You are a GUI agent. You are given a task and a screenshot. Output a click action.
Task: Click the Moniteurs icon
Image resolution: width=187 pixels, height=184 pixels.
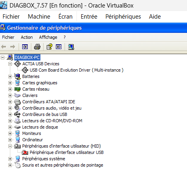[17, 133]
